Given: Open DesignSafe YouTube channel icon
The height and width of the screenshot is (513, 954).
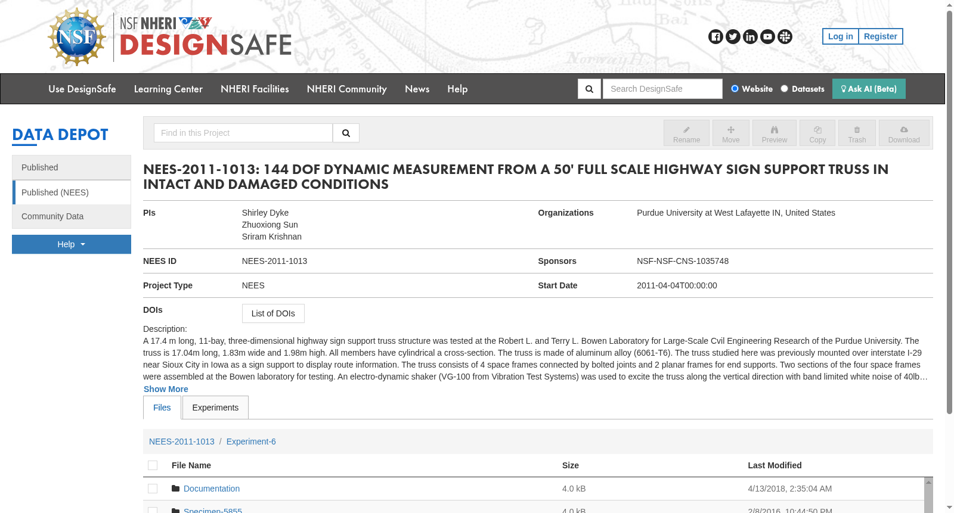Looking at the screenshot, I should tap(767, 37).
